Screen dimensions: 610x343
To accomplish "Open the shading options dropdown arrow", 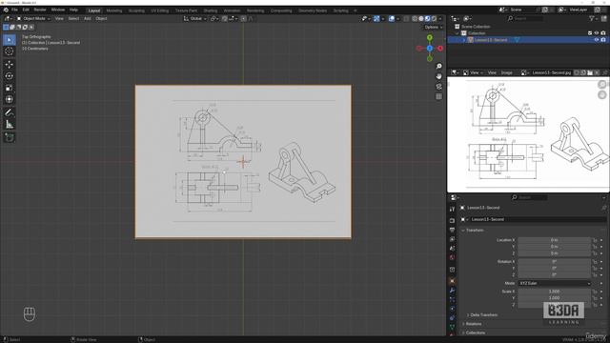I will pyautogui.click(x=439, y=19).
